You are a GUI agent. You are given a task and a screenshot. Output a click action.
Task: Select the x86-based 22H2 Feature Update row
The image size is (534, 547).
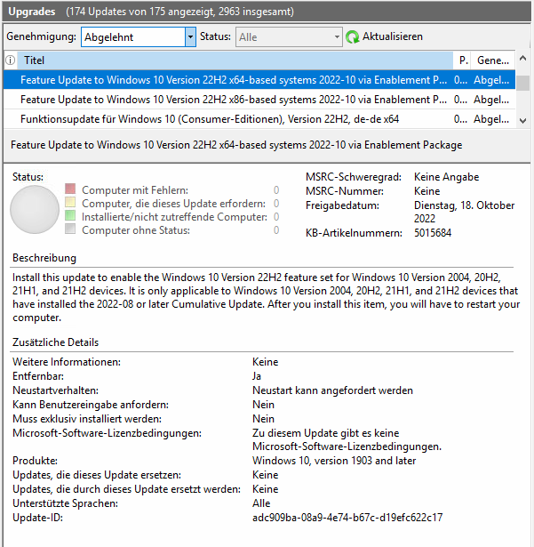(x=259, y=100)
